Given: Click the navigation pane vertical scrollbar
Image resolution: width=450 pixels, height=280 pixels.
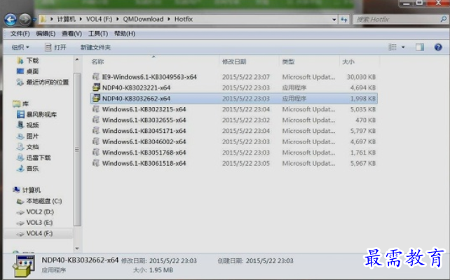Looking at the screenshot, I should (77, 149).
